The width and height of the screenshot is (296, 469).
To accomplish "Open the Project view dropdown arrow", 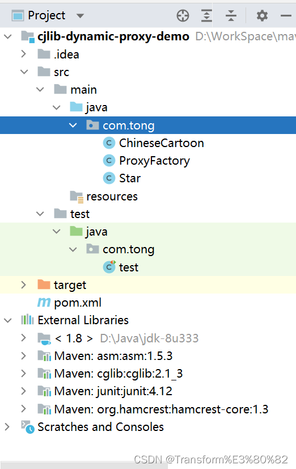I will 80,15.
